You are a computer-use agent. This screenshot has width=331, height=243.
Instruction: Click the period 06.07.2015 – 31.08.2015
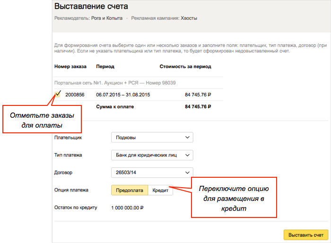(123, 95)
